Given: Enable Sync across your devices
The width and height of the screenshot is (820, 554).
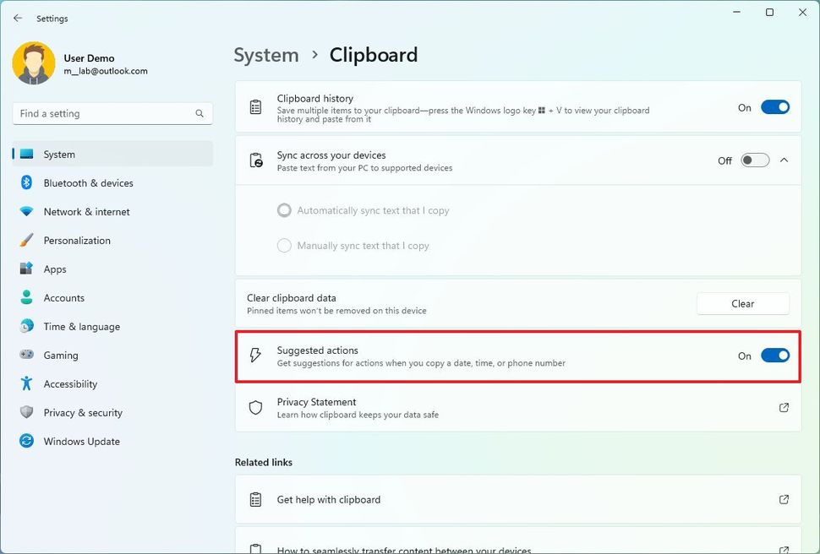Looking at the screenshot, I should (754, 160).
